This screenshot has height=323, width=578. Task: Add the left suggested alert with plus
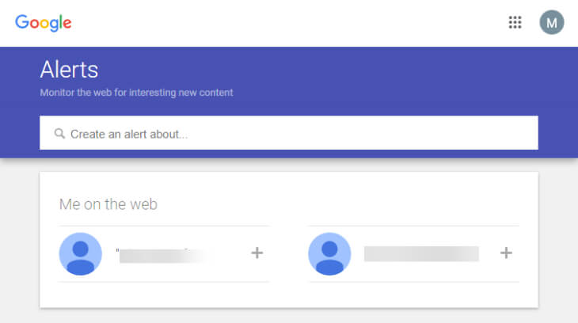(x=257, y=253)
